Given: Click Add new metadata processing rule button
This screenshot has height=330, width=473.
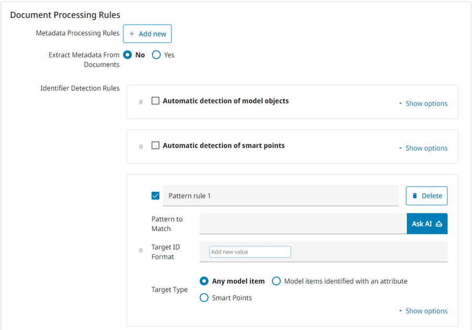Looking at the screenshot, I should pos(147,34).
